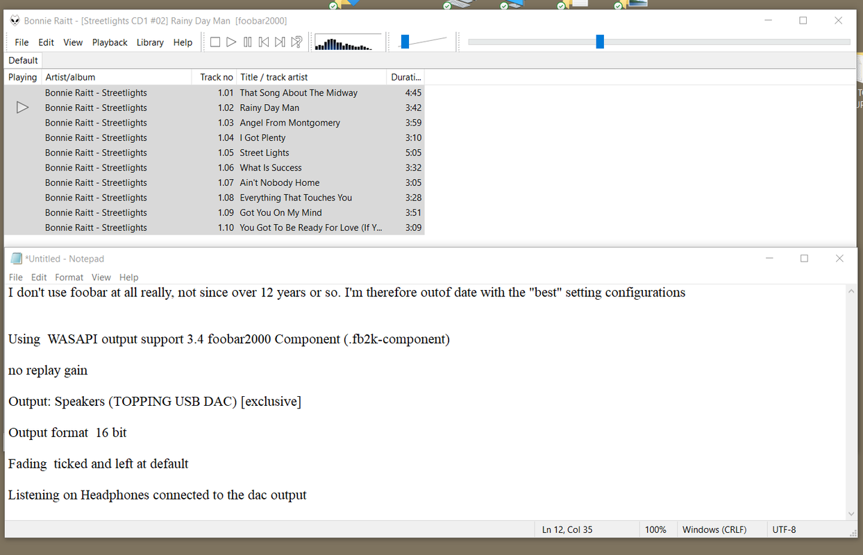Open the Notepad Edit menu
The width and height of the screenshot is (863, 555).
39,277
